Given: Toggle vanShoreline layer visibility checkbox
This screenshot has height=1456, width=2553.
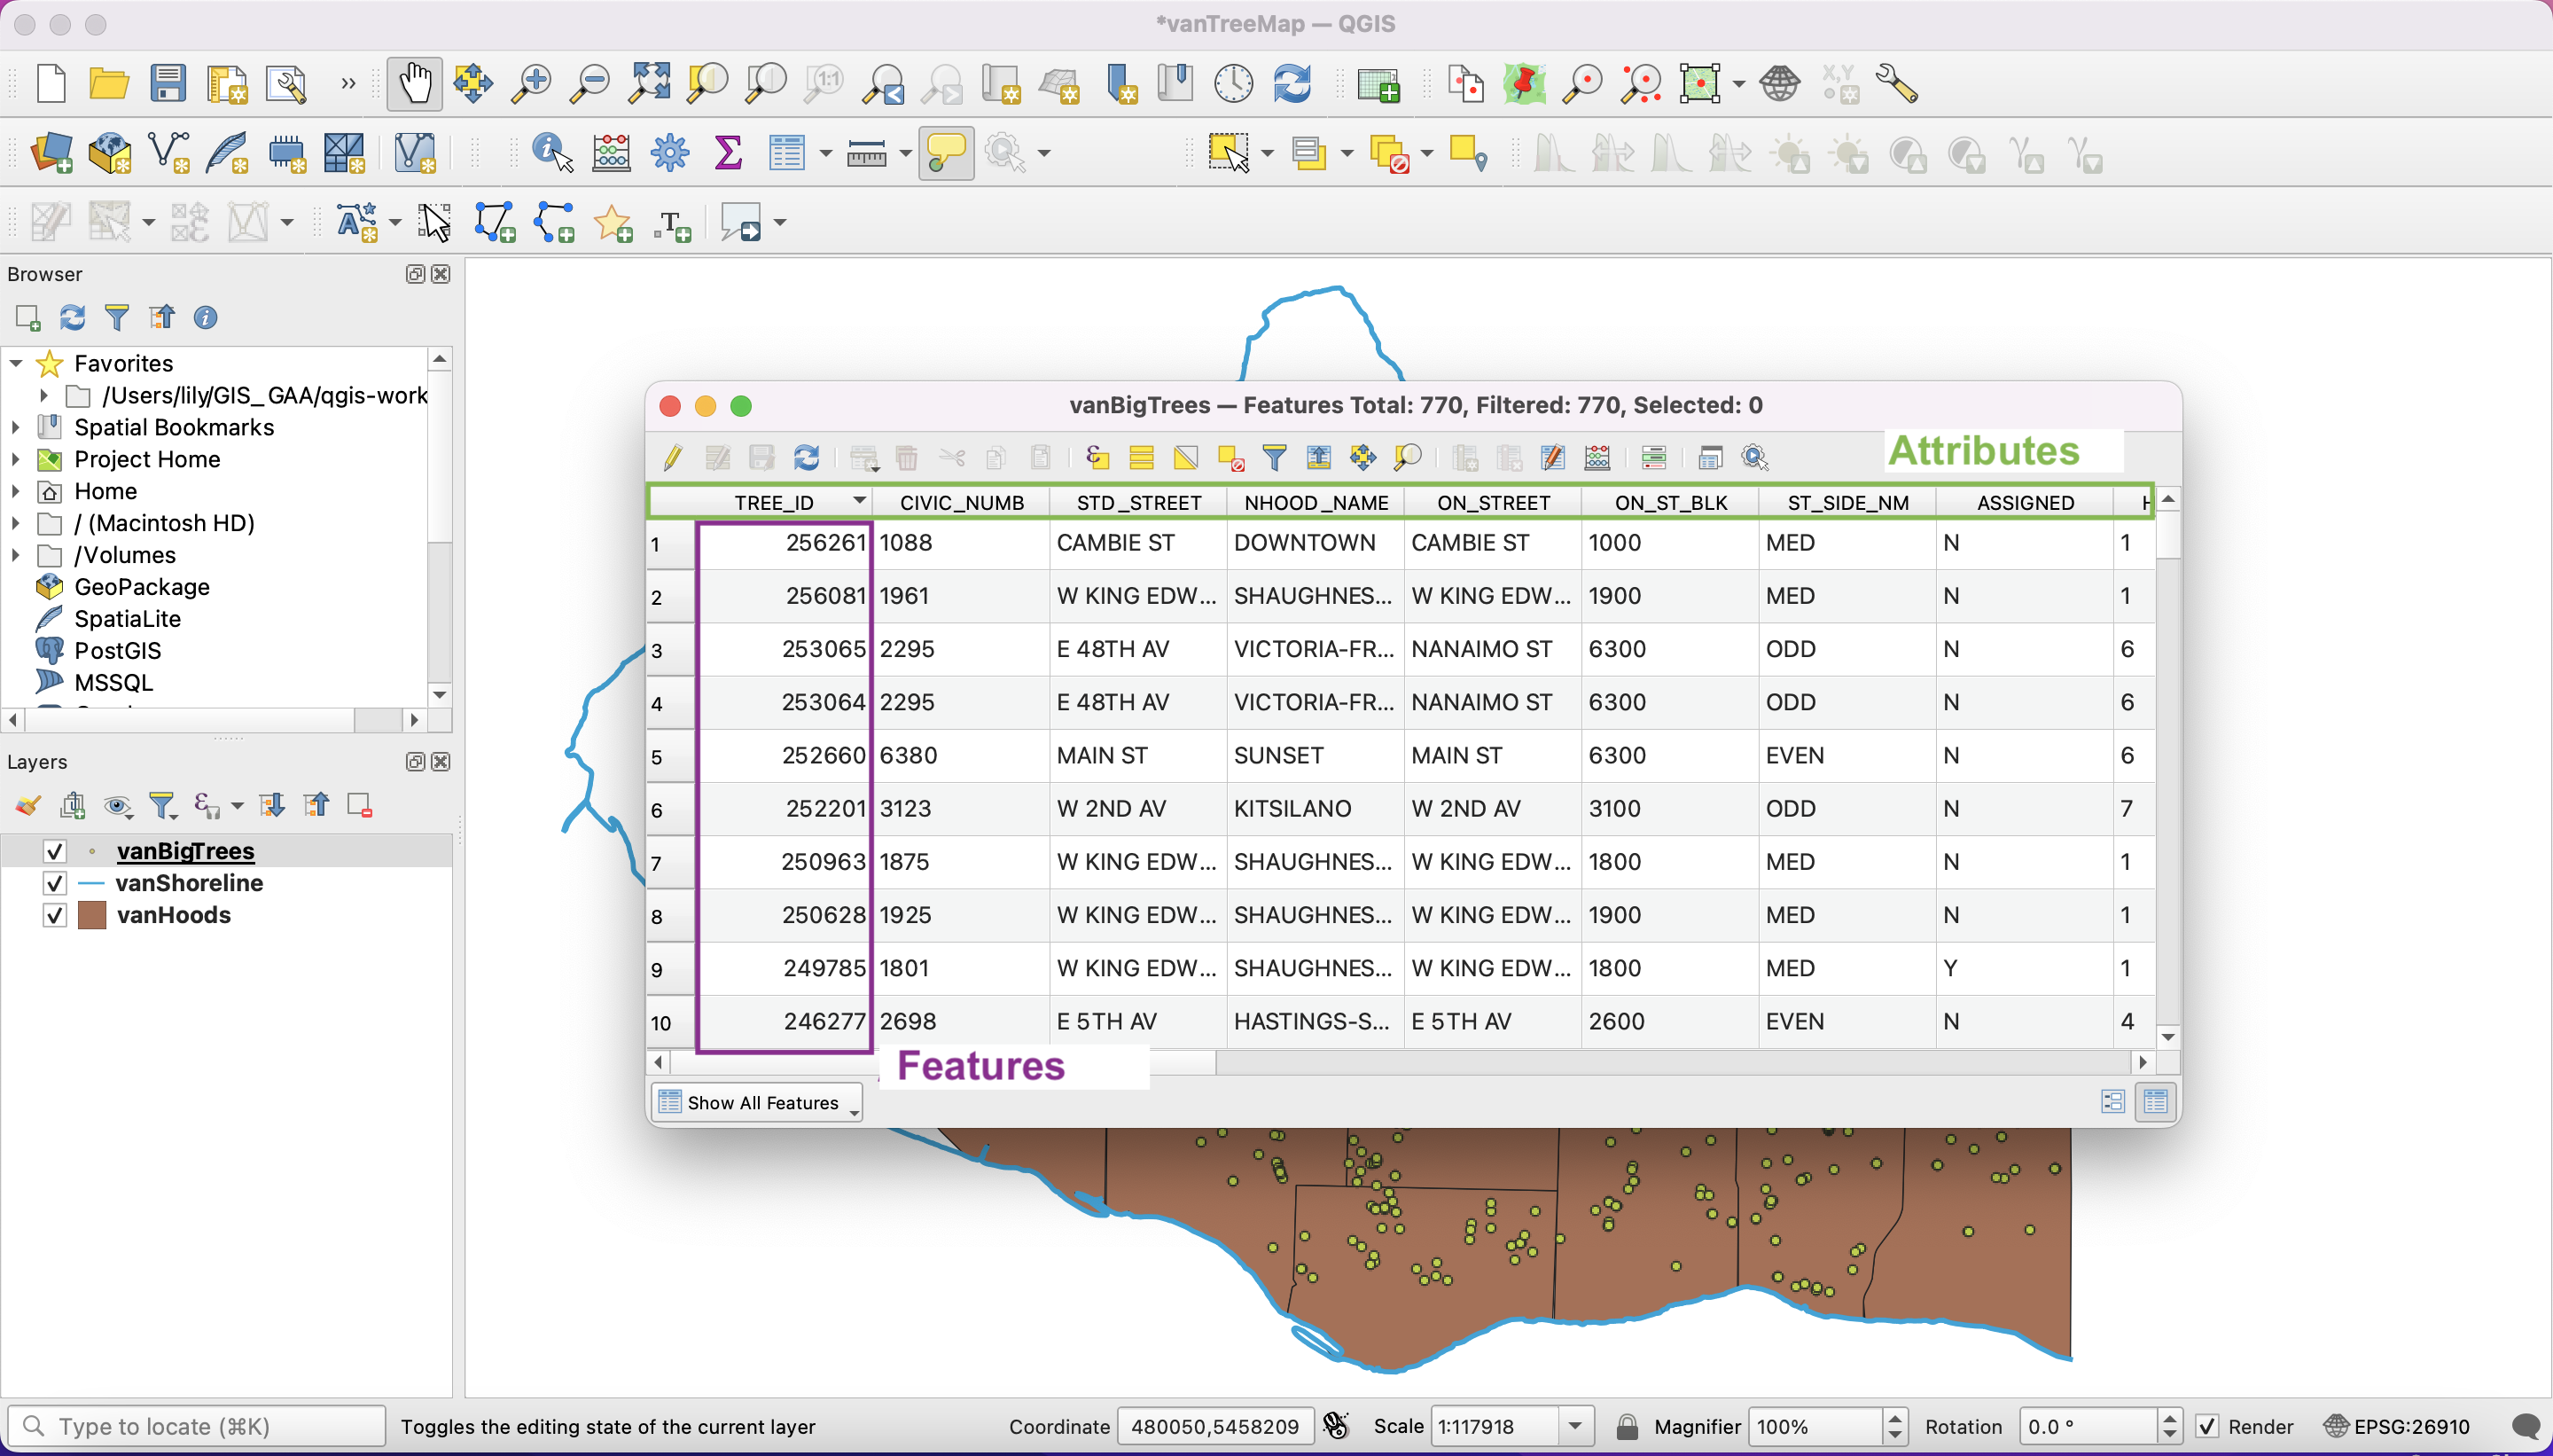Looking at the screenshot, I should pyautogui.click(x=55, y=883).
